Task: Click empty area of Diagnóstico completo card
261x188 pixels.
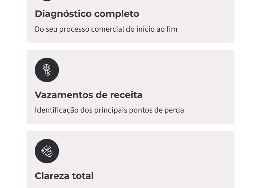Action: 197,17
